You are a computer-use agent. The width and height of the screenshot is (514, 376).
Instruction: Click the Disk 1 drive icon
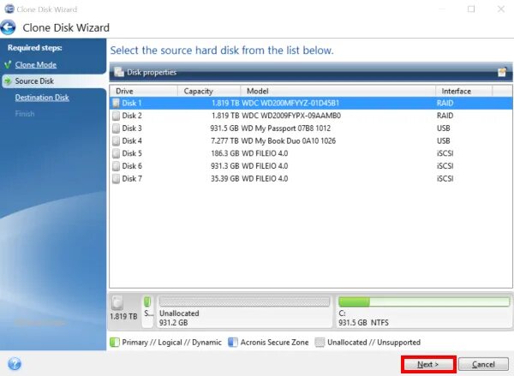tap(116, 104)
